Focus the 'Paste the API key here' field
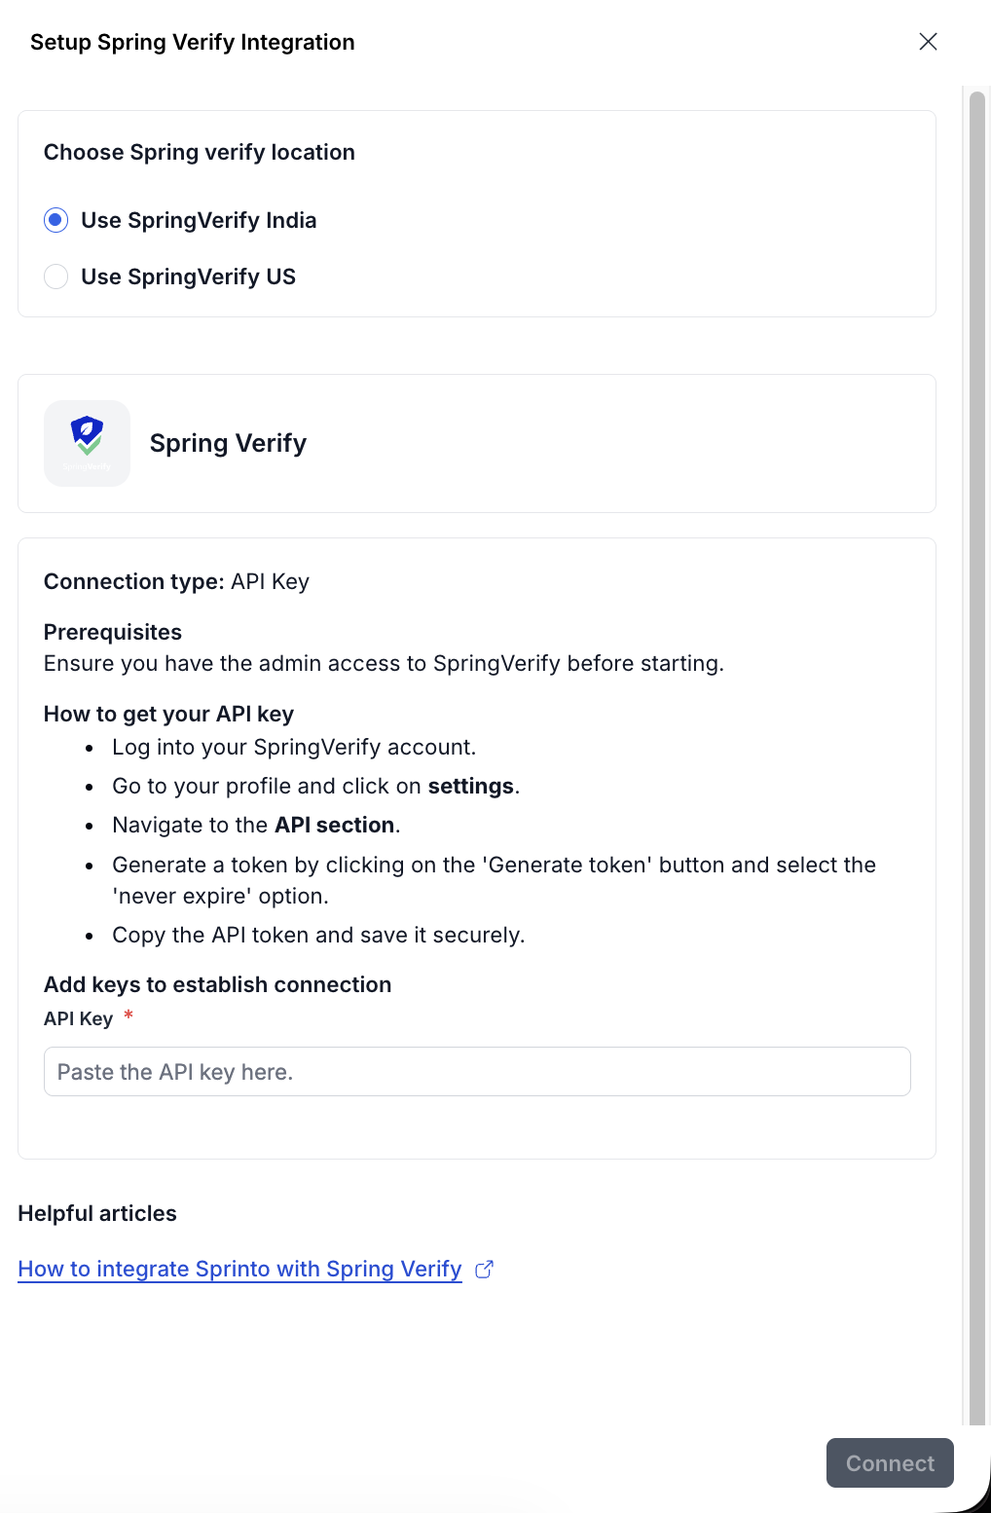The height and width of the screenshot is (1513, 991). (x=477, y=1071)
